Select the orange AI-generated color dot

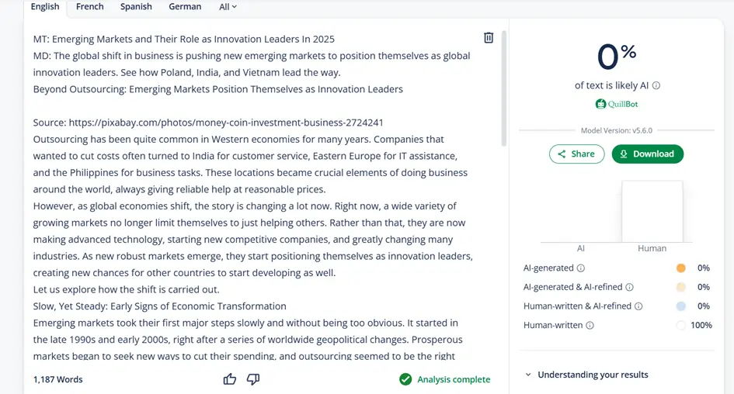[x=681, y=268]
